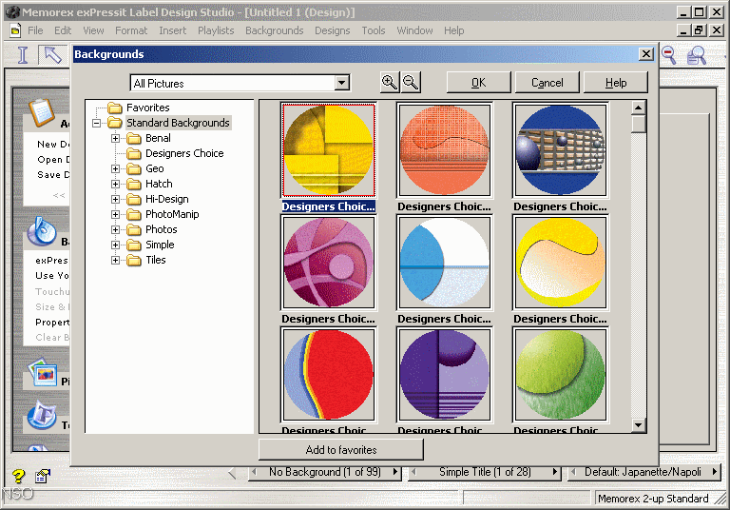Open the Playlists menu
The height and width of the screenshot is (510, 730).
[216, 30]
